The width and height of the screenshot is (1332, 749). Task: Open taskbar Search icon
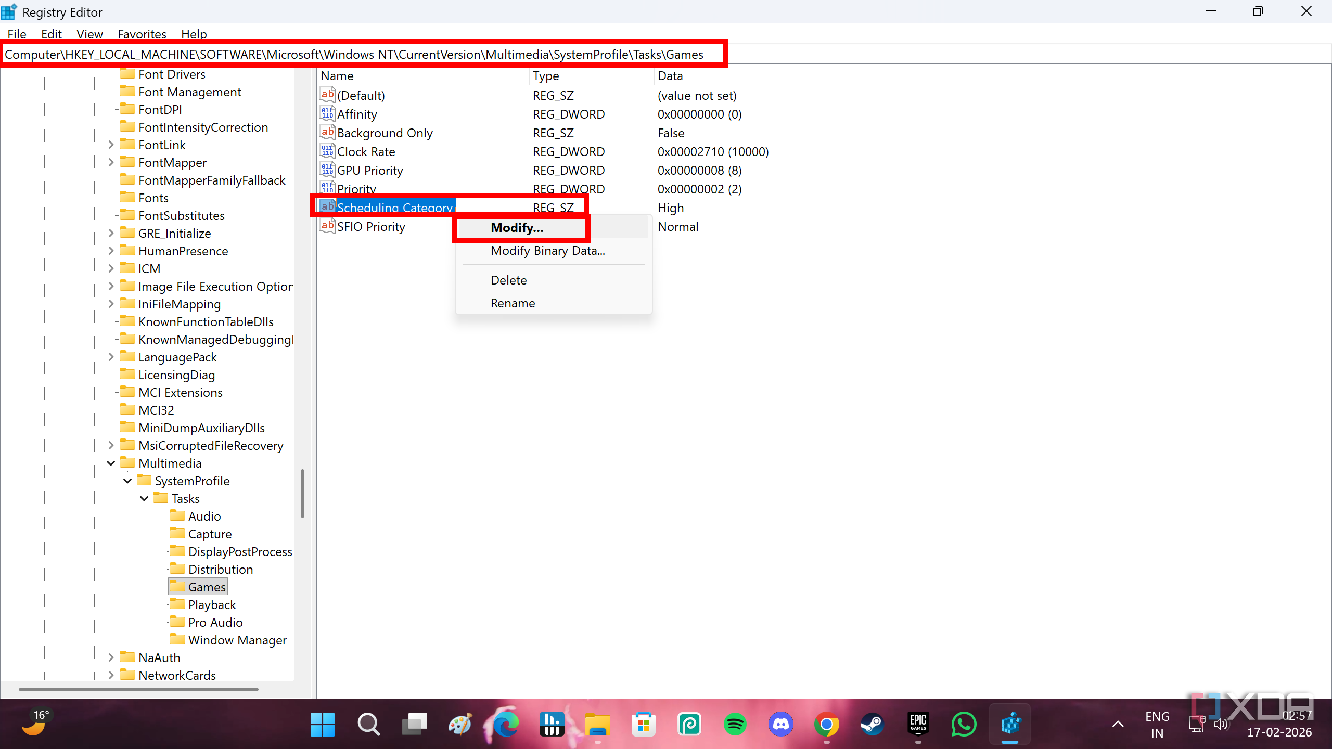[368, 724]
